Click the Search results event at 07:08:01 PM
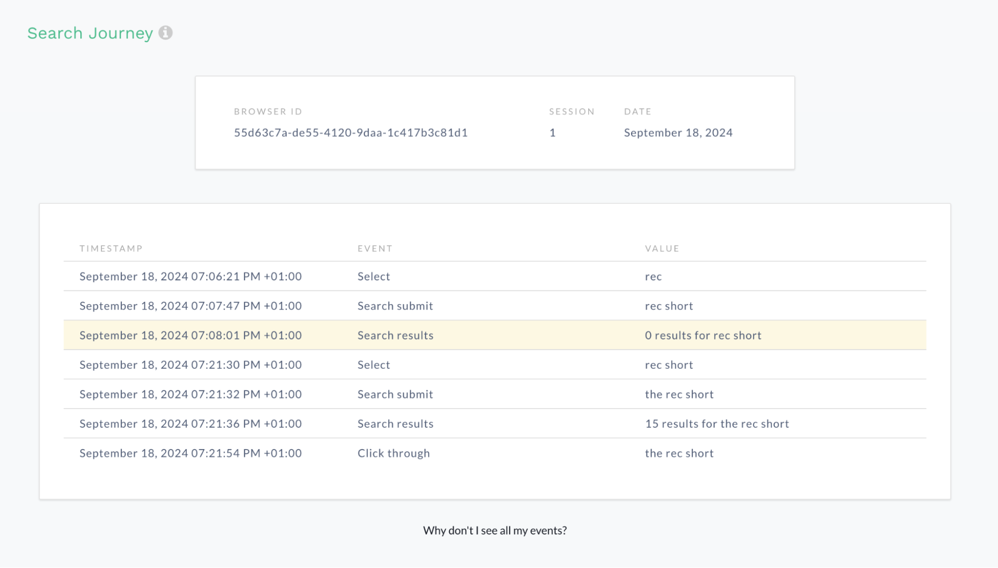 (395, 336)
